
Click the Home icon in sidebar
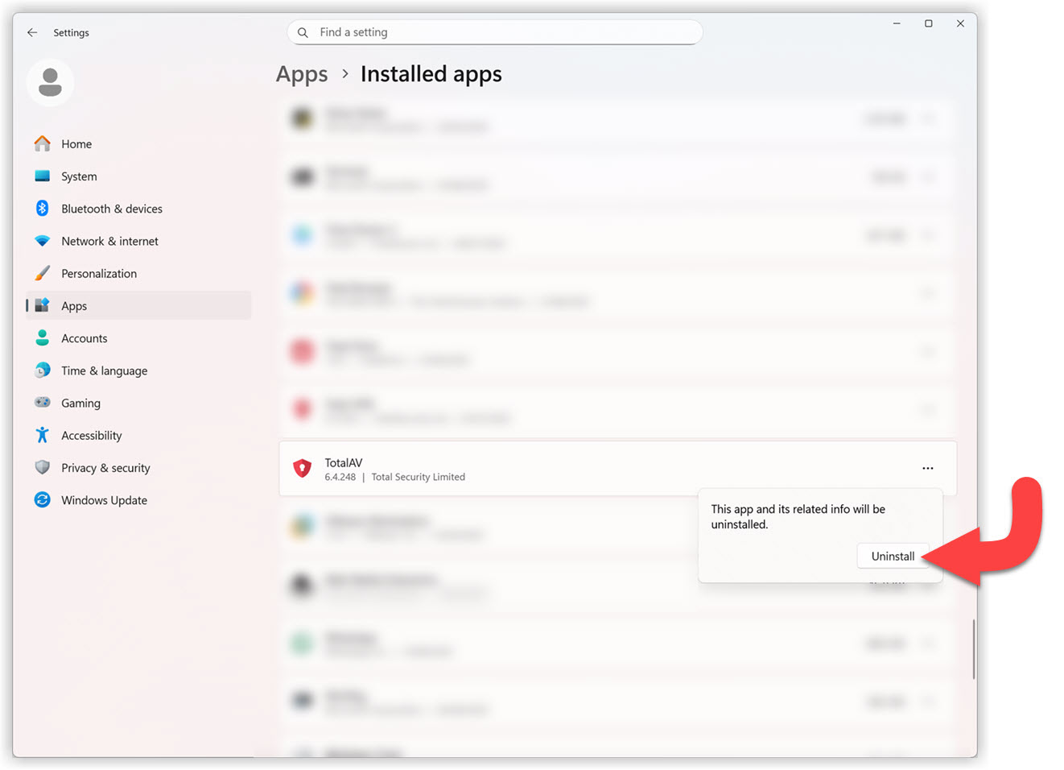click(x=43, y=143)
